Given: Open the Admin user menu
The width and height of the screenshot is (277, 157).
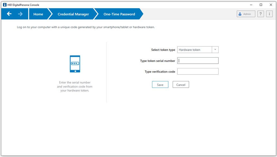Looking at the screenshot, I should [246, 14].
